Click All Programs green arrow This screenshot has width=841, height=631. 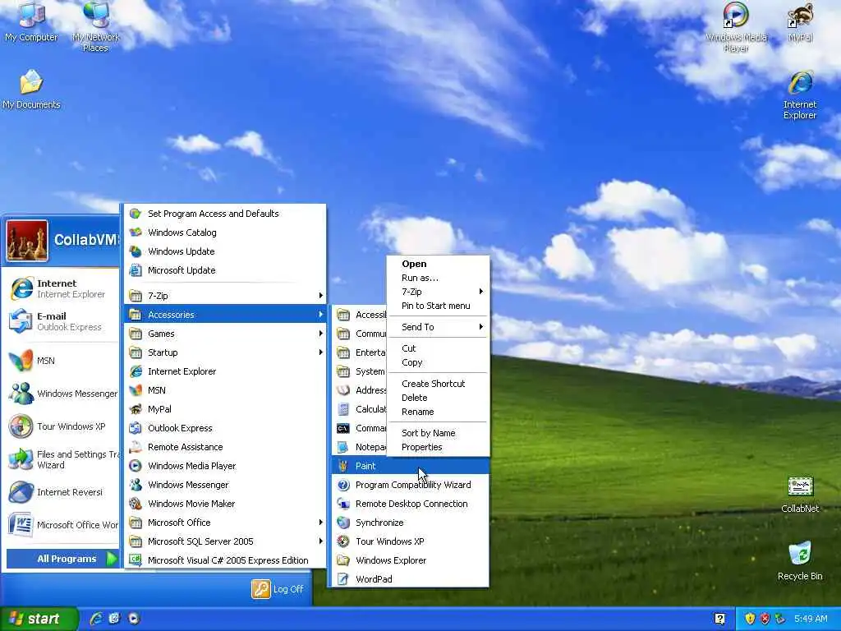[112, 559]
